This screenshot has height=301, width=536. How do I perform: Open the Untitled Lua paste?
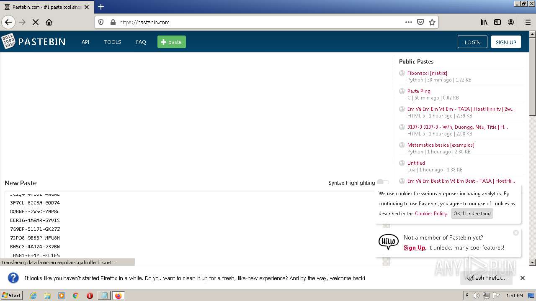pos(416,163)
